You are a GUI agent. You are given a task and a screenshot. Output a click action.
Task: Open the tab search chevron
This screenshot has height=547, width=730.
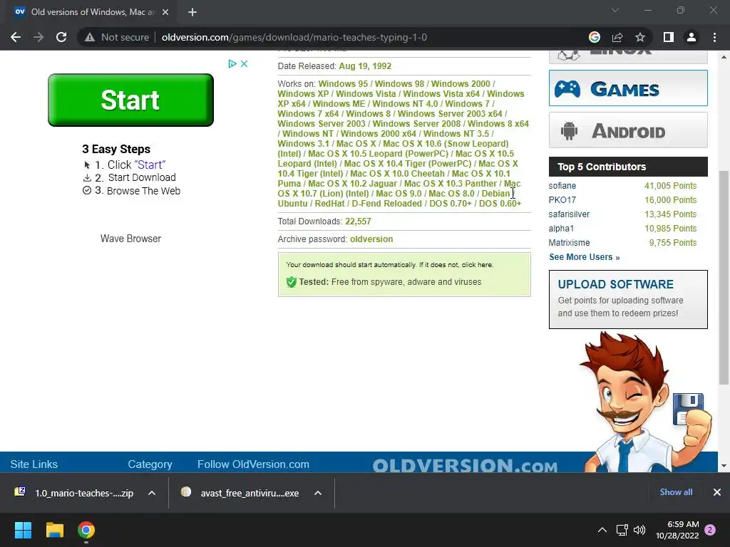[x=615, y=10]
